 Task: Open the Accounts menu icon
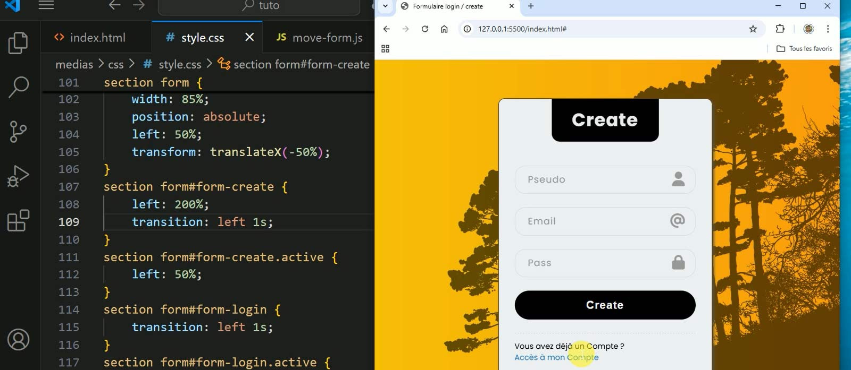[x=18, y=340]
